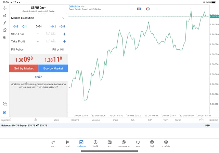Viewport: 219px width, 153px height.
Task: Open the News tab icon
Action: (x=109, y=143)
